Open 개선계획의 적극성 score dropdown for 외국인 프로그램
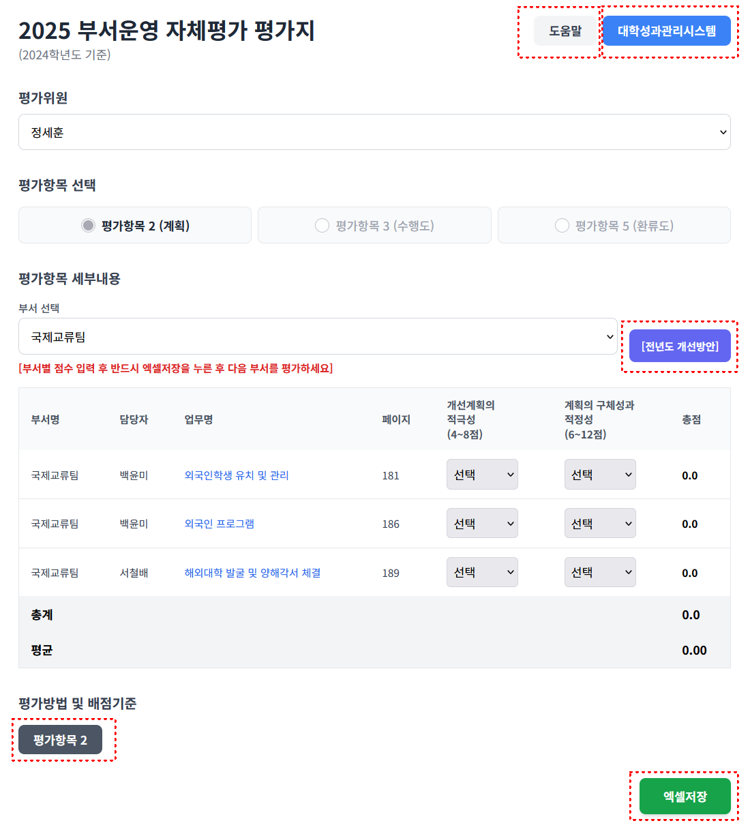Image resolution: width=750 pixels, height=834 pixels. click(482, 524)
